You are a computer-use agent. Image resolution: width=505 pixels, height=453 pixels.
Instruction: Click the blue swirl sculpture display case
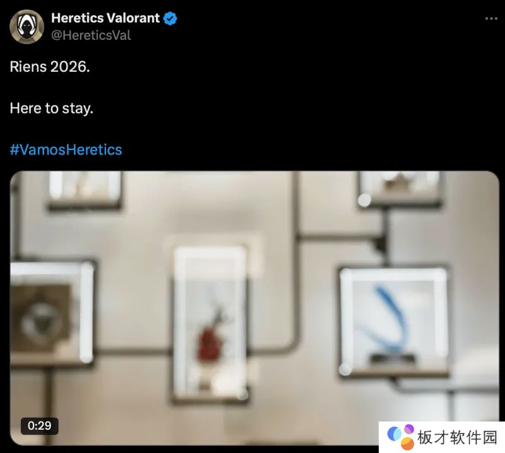click(394, 321)
